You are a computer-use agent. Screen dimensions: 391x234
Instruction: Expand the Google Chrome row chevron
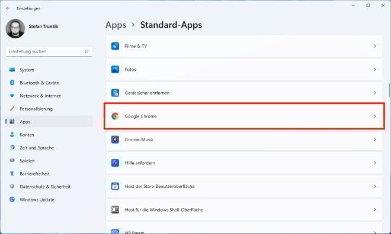click(x=374, y=116)
